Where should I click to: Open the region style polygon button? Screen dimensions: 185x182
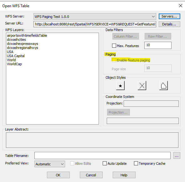coord(163,85)
